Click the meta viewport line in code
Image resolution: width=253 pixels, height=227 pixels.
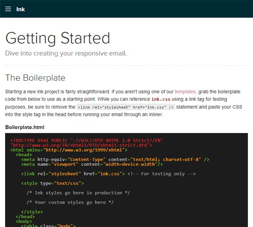(x=92, y=164)
